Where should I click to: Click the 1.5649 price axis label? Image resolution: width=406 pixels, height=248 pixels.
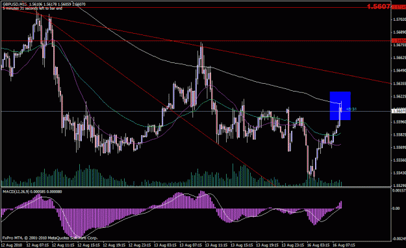pyautogui.click(x=399, y=70)
